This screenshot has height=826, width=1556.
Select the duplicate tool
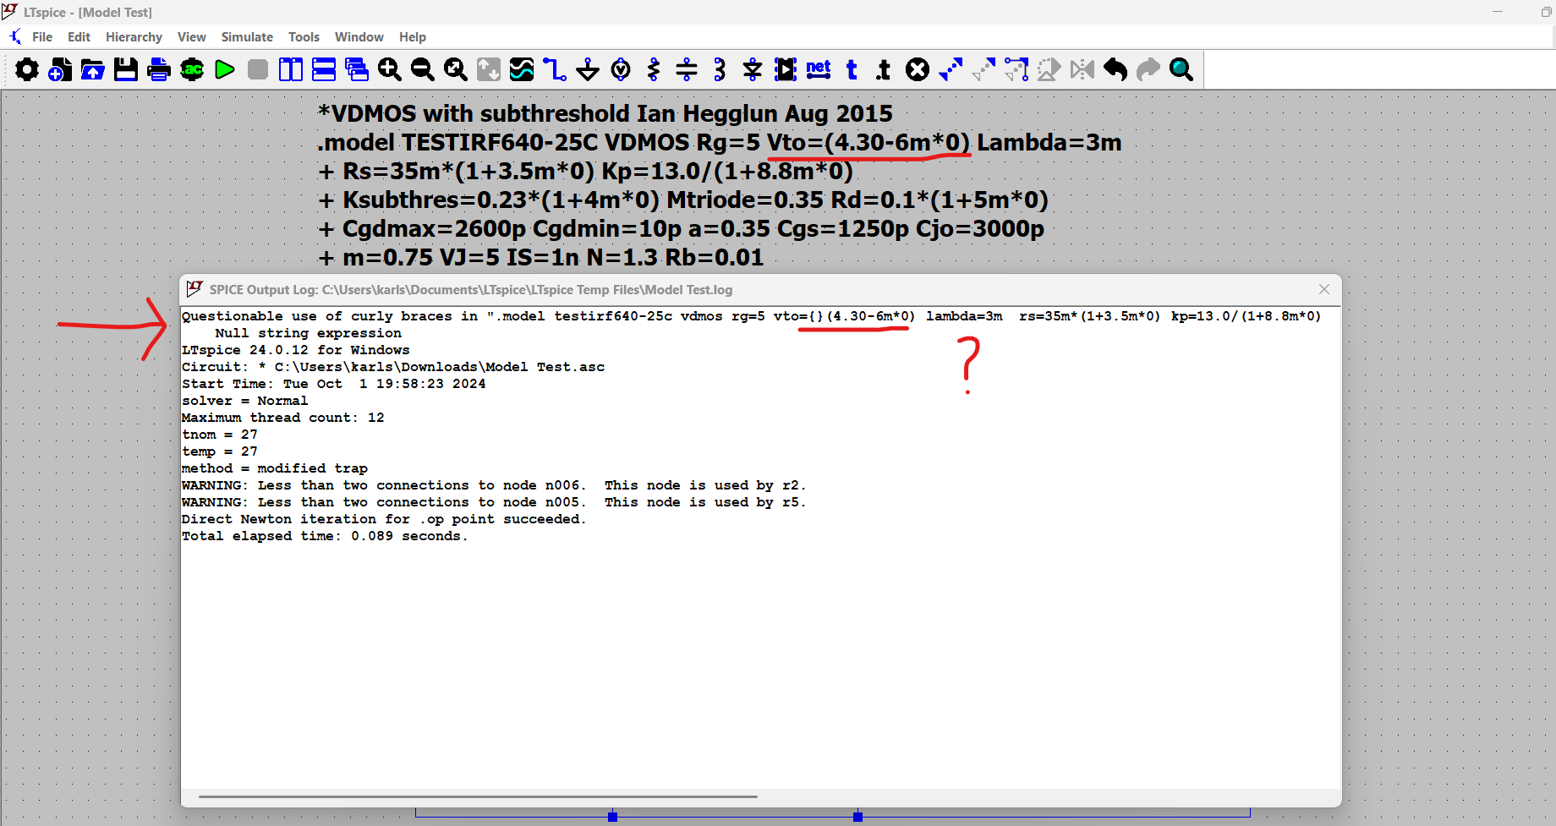click(951, 69)
